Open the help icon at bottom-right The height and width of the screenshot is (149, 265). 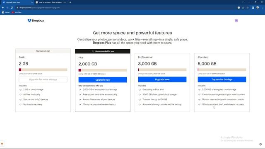tap(260, 144)
